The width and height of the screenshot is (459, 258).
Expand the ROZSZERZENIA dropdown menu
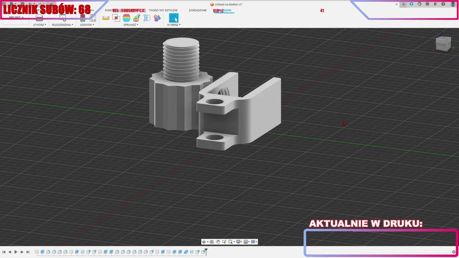pos(62,25)
